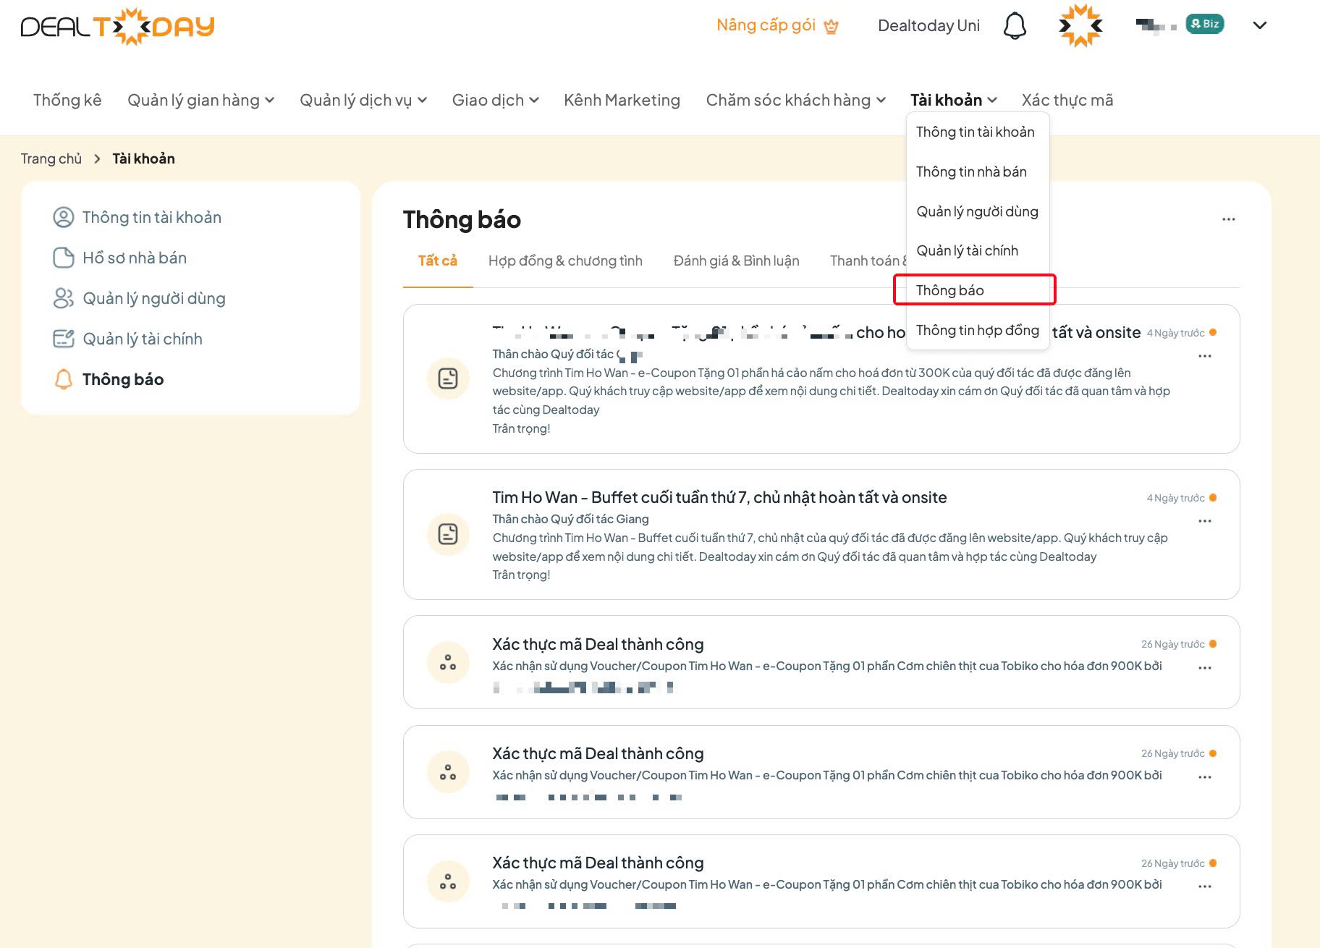The height and width of the screenshot is (948, 1320).
Task: Go to Trang chủ breadcrumb link
Action: click(51, 158)
